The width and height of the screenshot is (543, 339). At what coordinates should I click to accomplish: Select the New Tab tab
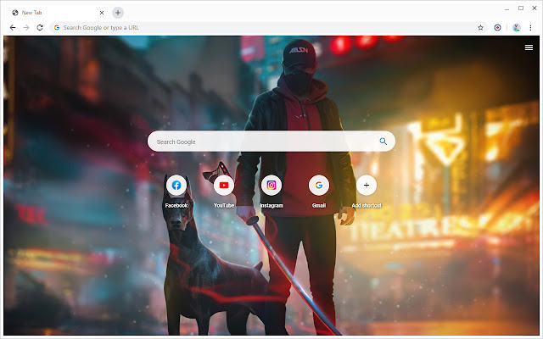pos(58,13)
